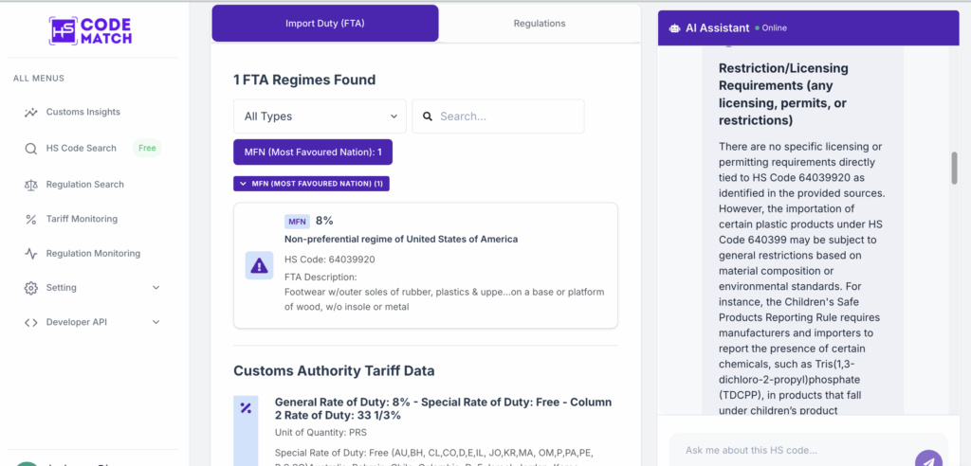Image resolution: width=971 pixels, height=466 pixels.
Task: Click the Tariff Monitoring percent icon
Action: coord(31,220)
